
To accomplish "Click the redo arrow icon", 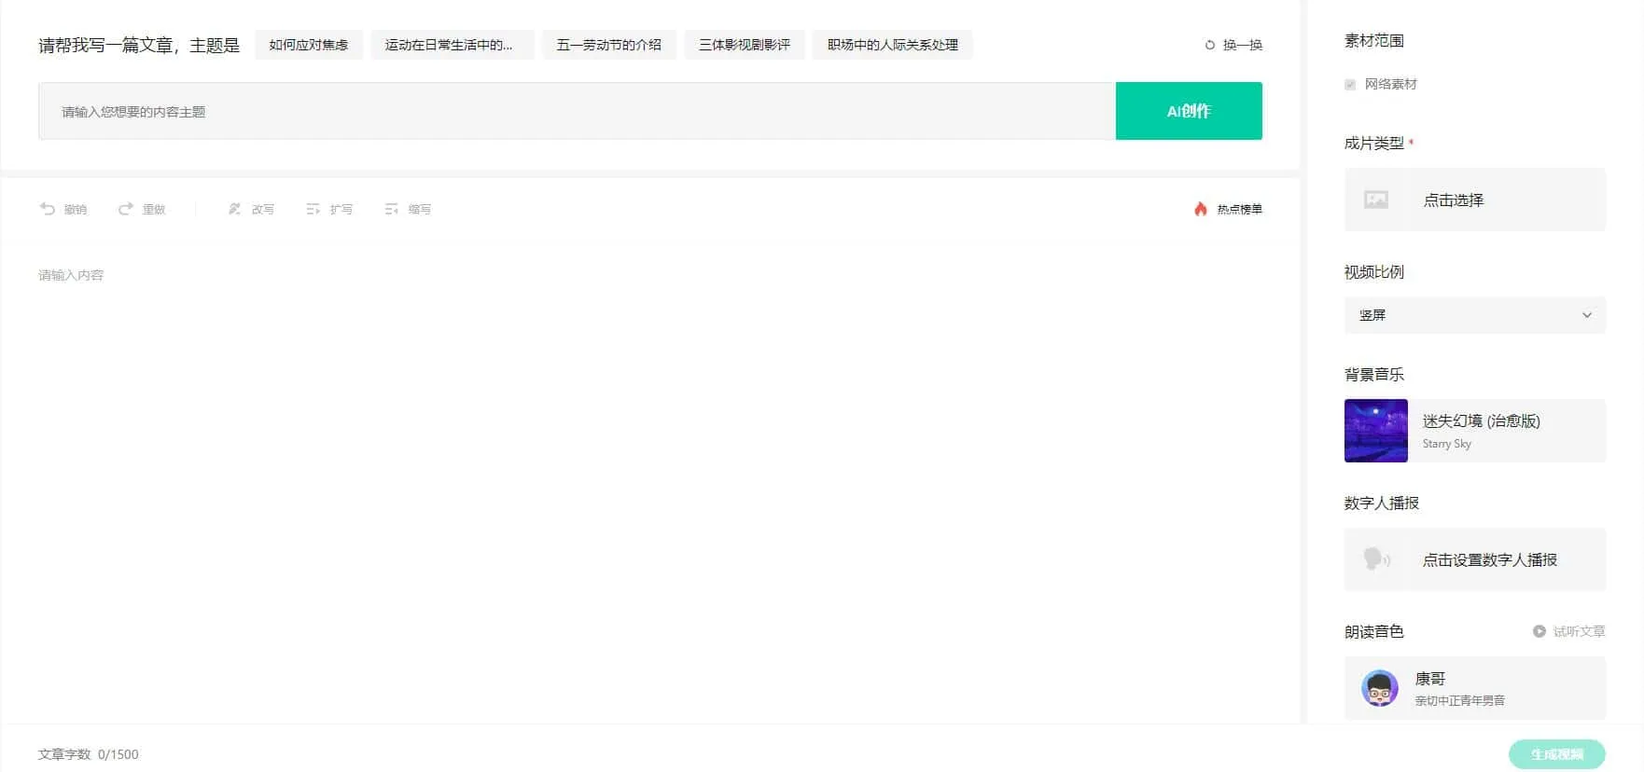I will [x=126, y=209].
